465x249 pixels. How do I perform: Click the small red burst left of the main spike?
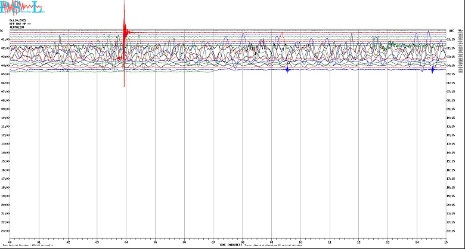[119, 58]
